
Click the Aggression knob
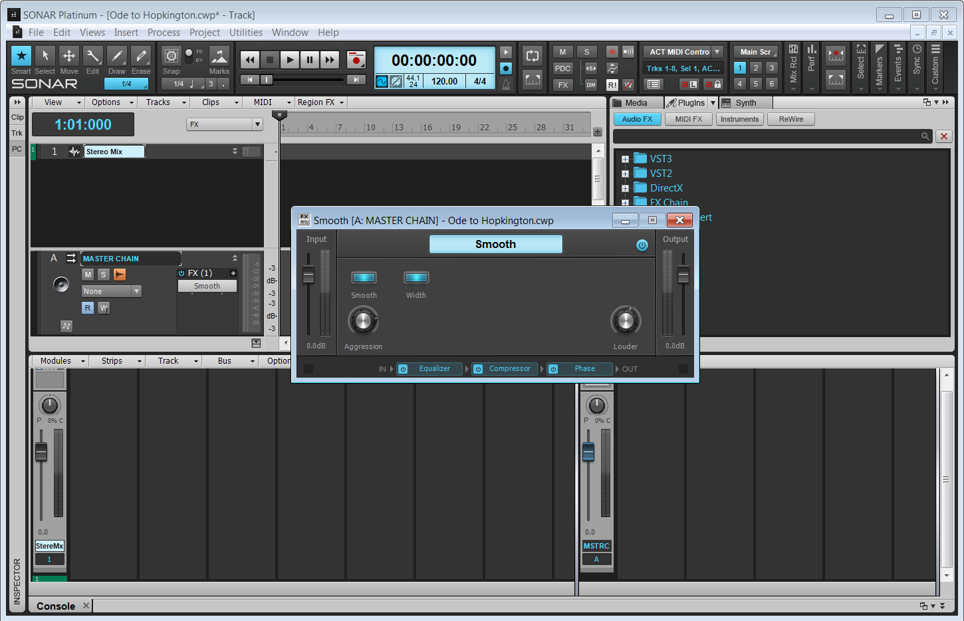click(x=363, y=321)
